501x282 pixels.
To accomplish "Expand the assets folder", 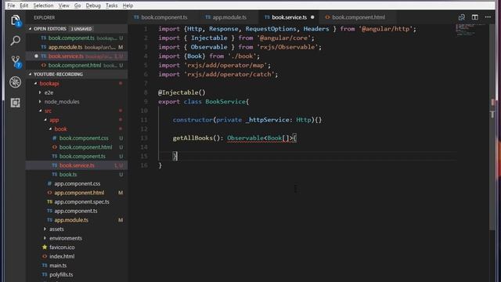I will click(45, 229).
